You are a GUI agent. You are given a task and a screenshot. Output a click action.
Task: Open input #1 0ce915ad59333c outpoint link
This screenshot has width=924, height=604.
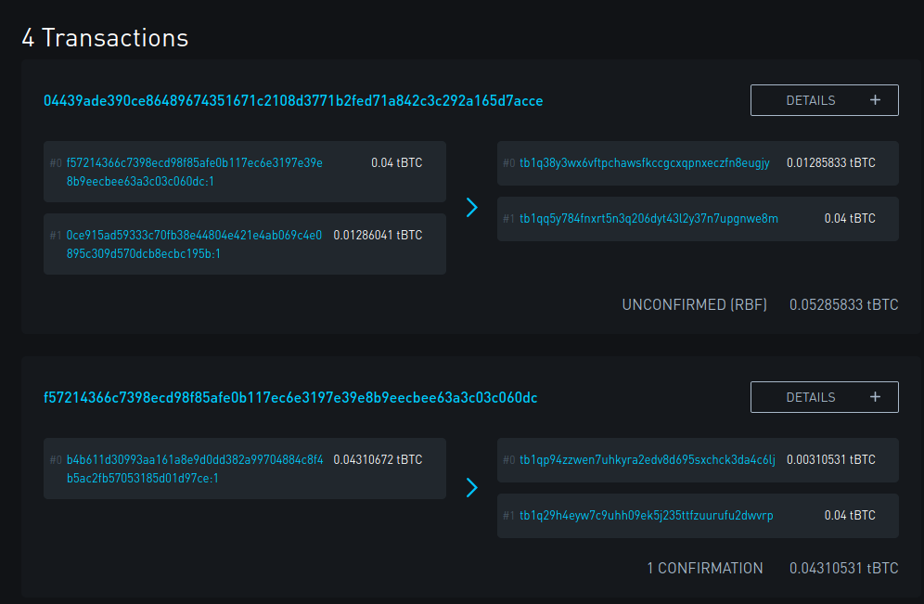[195, 245]
